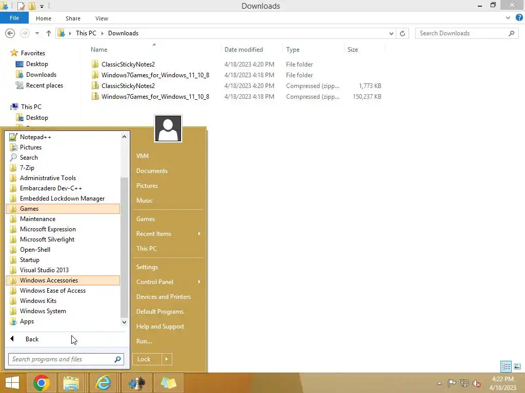Expand the Windows Accessories folder
525x393 pixels.
(x=63, y=280)
